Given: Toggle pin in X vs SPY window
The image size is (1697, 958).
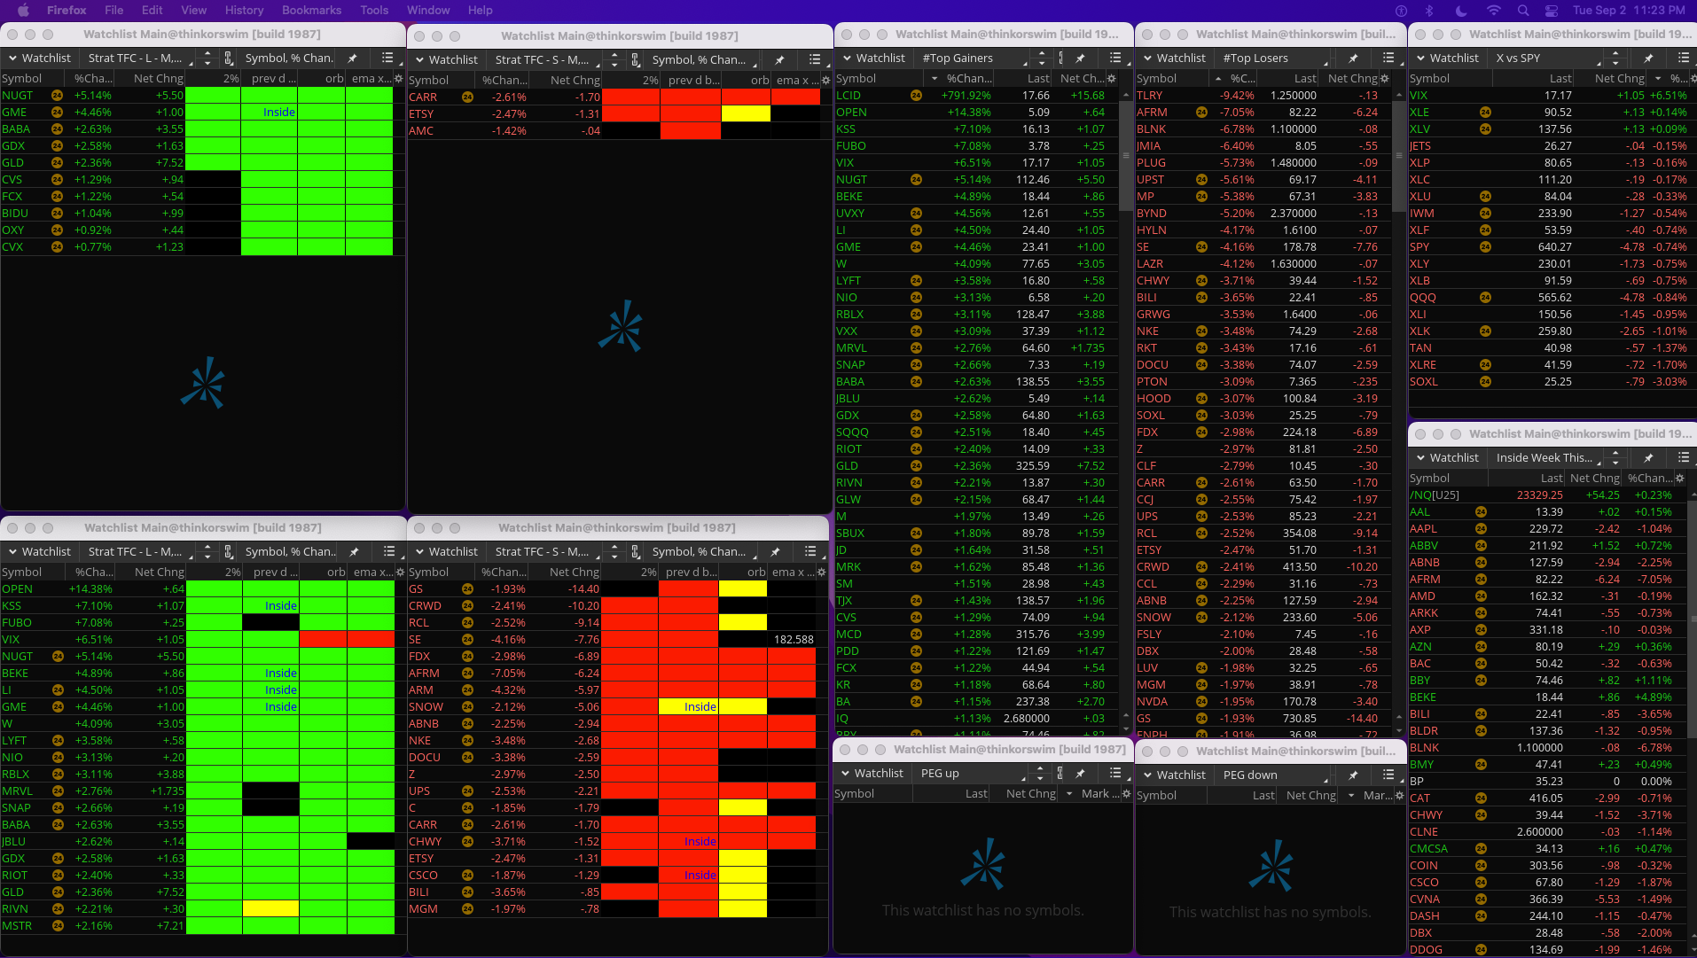Looking at the screenshot, I should [1648, 58].
